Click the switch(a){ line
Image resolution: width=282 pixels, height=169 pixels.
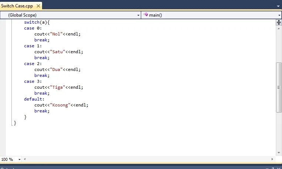(37, 22)
